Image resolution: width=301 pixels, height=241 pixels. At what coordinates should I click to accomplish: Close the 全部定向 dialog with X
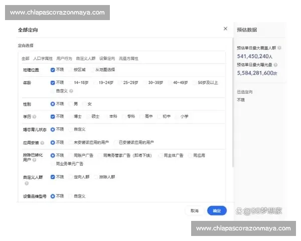pos(225,29)
